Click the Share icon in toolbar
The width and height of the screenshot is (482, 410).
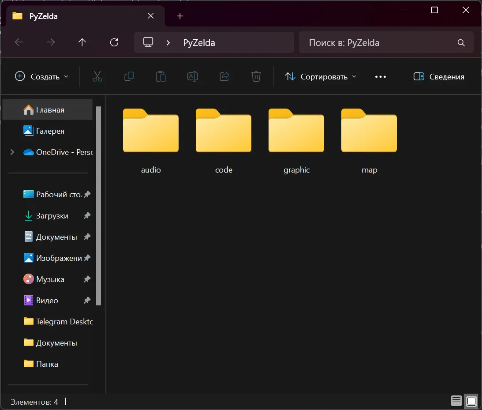[224, 76]
